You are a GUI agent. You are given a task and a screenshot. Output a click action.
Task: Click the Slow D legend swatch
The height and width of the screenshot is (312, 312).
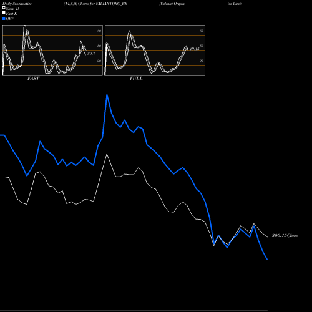[4, 7]
